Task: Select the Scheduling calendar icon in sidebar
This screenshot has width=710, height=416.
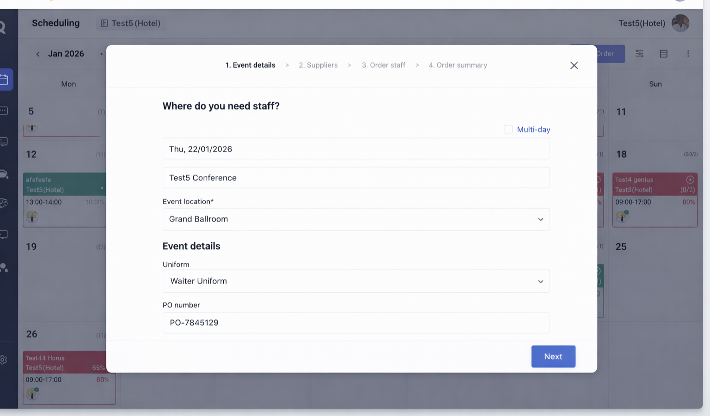Action: pos(5,79)
